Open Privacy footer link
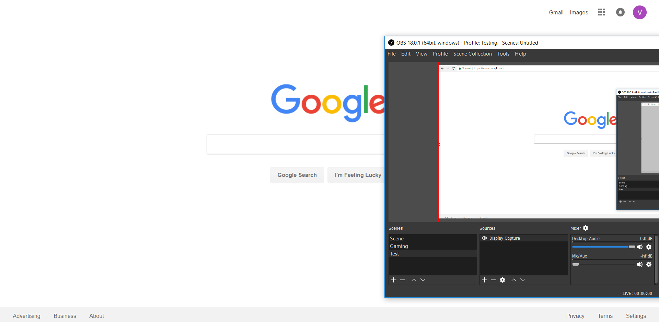Image resolution: width=659 pixels, height=322 pixels. point(575,316)
